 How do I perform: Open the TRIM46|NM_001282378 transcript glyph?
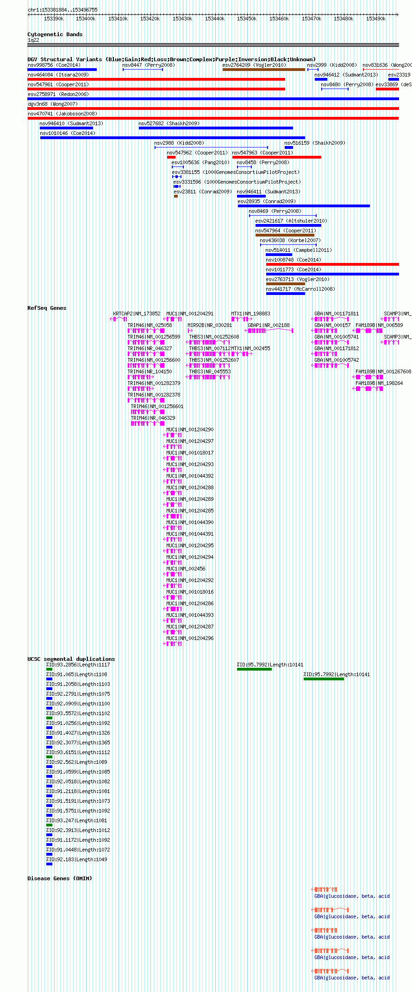pyautogui.click(x=146, y=400)
